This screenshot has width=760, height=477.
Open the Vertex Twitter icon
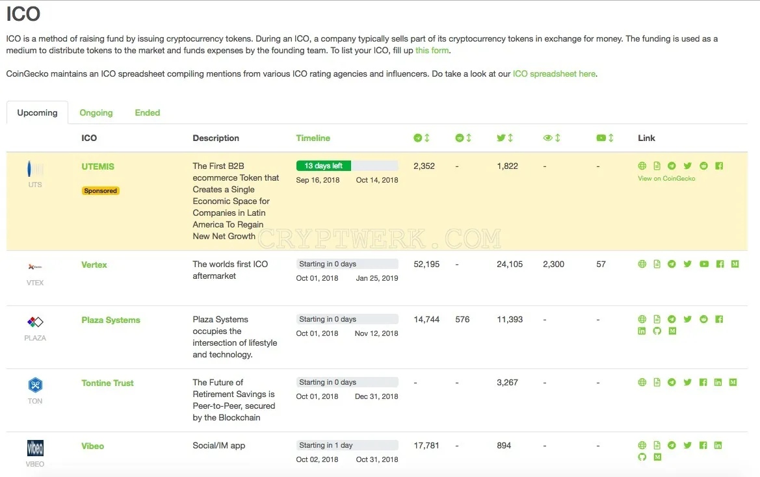click(x=687, y=264)
